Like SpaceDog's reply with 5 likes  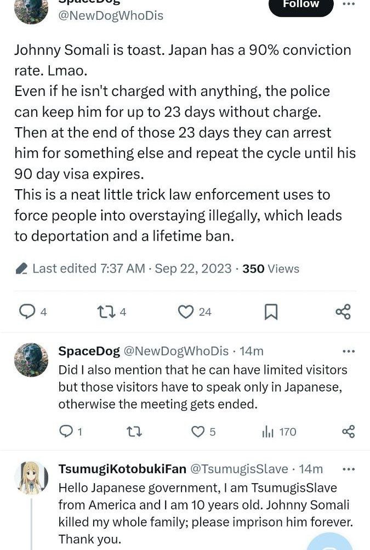tap(197, 432)
